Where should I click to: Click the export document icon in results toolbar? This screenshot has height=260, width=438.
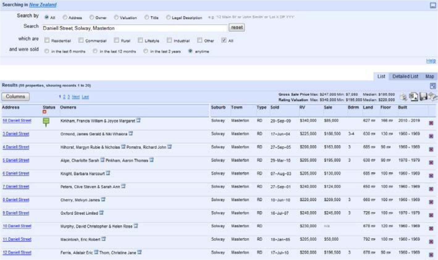[x=414, y=97]
